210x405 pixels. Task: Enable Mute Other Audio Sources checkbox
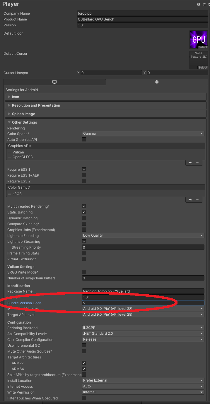84,351
